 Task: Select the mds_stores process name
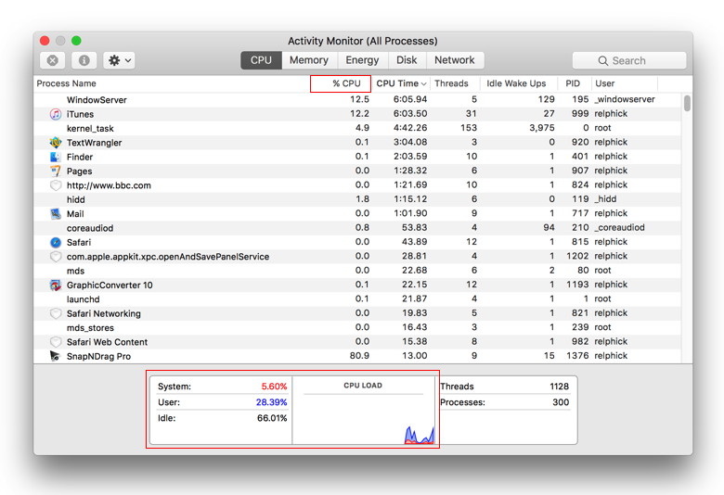pos(90,328)
